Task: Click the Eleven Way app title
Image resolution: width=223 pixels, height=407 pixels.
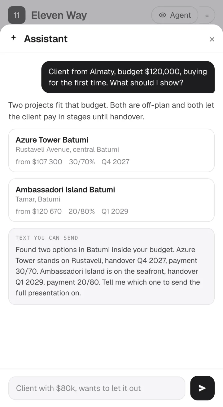Action: [x=59, y=15]
